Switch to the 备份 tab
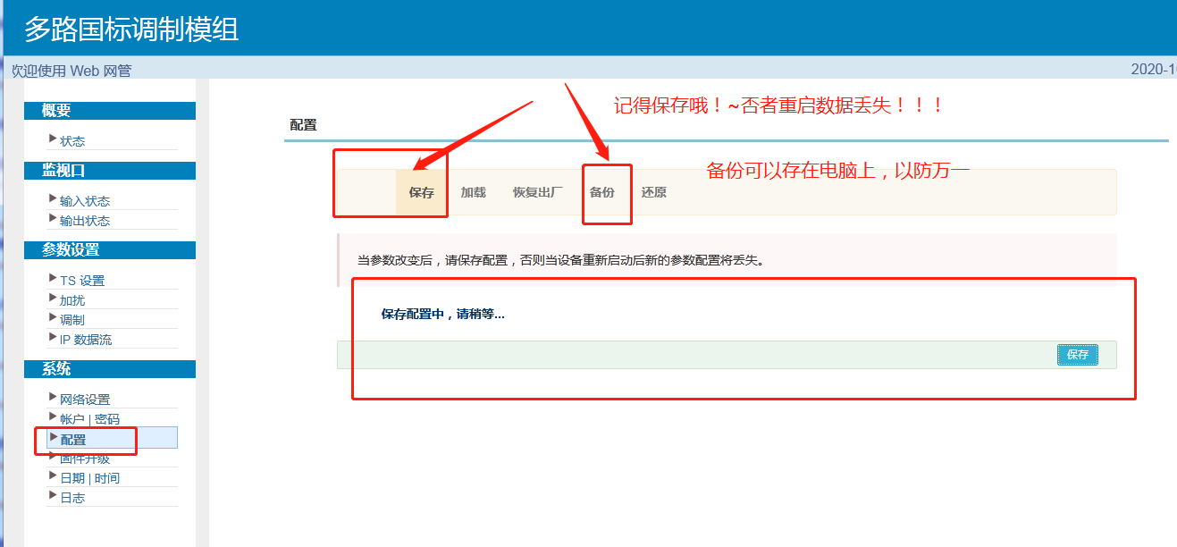The width and height of the screenshot is (1177, 547). click(602, 192)
